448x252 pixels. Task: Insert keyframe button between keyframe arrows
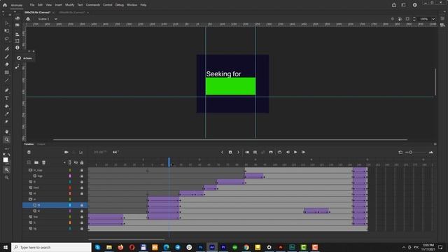(230, 153)
